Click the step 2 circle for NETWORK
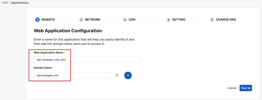Image resolution: width=262 pixels, height=100 pixels. (81, 20)
